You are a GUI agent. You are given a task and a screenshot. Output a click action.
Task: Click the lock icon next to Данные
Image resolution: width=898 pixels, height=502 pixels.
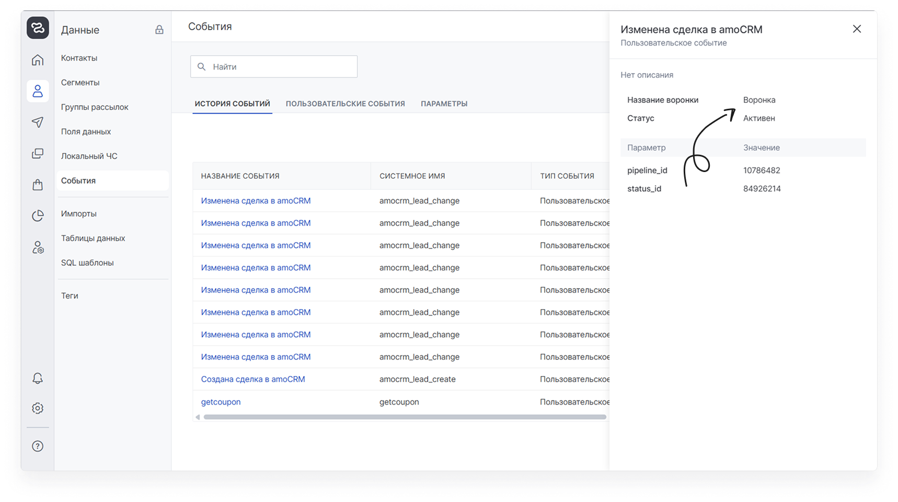tap(159, 30)
